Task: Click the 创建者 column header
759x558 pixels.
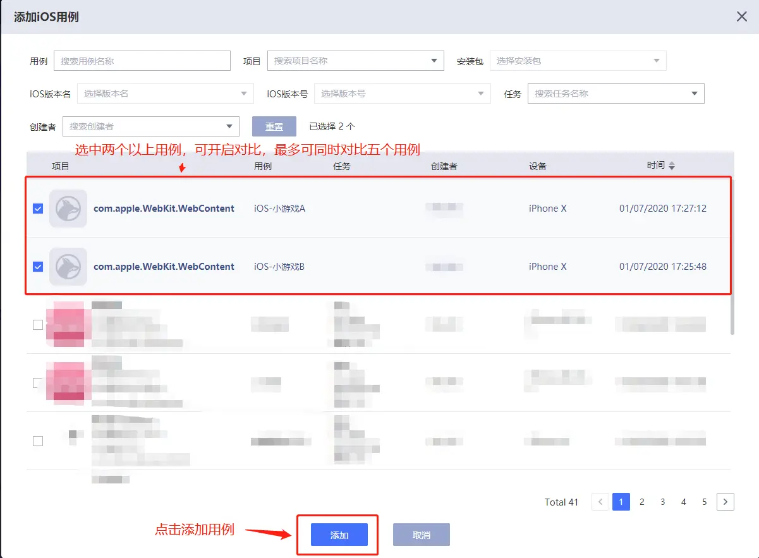Action: (444, 166)
